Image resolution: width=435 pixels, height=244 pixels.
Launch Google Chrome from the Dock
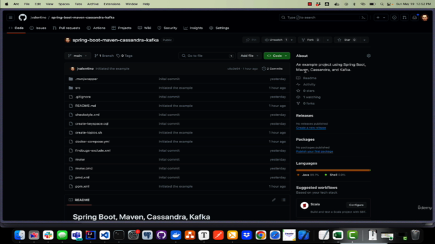tap(260, 235)
